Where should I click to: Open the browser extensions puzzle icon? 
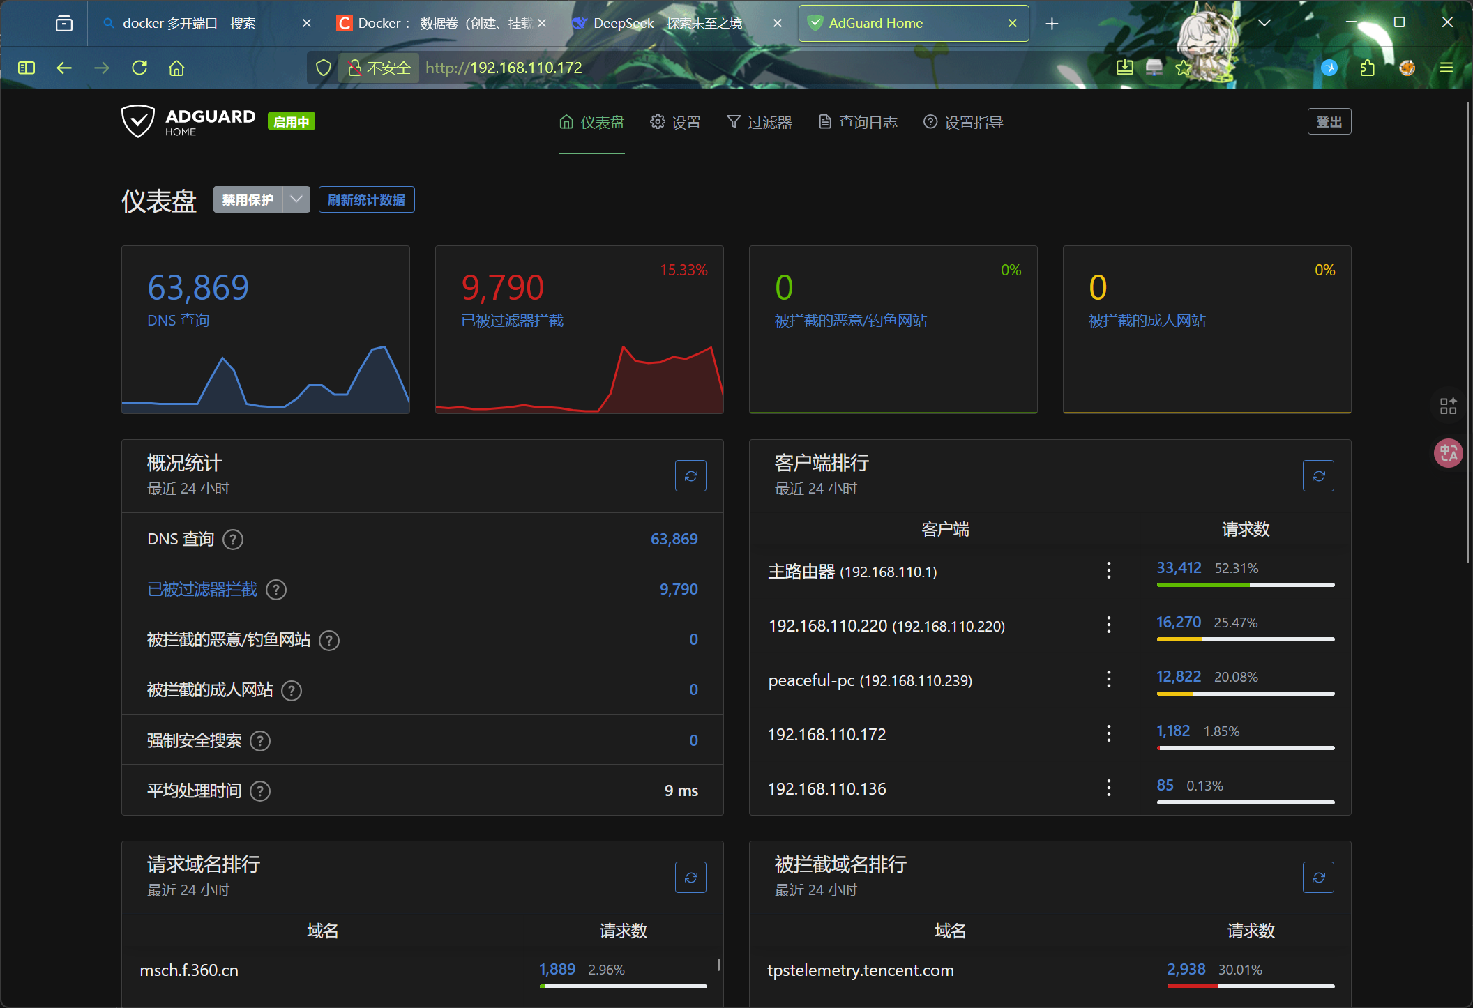pos(1367,68)
